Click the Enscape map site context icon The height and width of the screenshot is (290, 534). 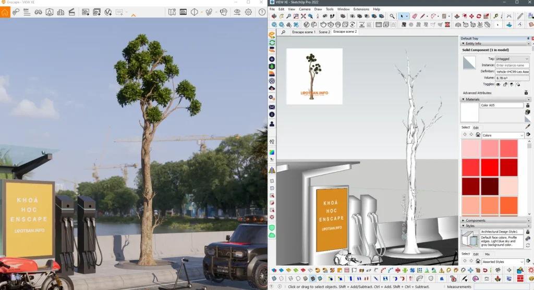point(172,12)
